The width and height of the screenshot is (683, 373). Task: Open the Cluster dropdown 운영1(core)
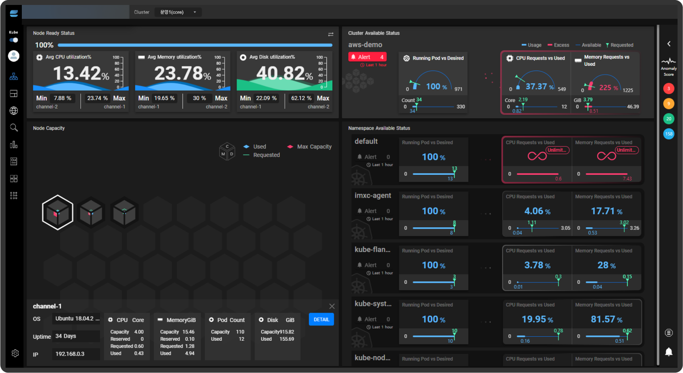(178, 12)
